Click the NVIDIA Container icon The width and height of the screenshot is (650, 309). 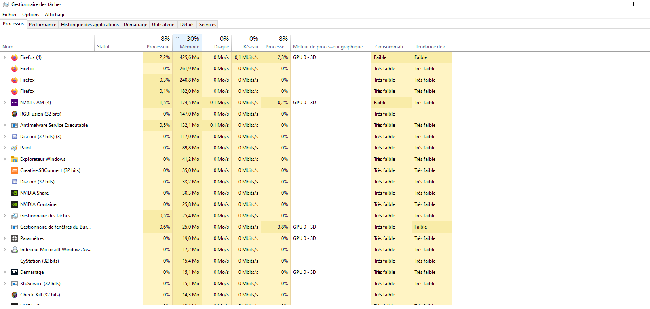(x=15, y=204)
